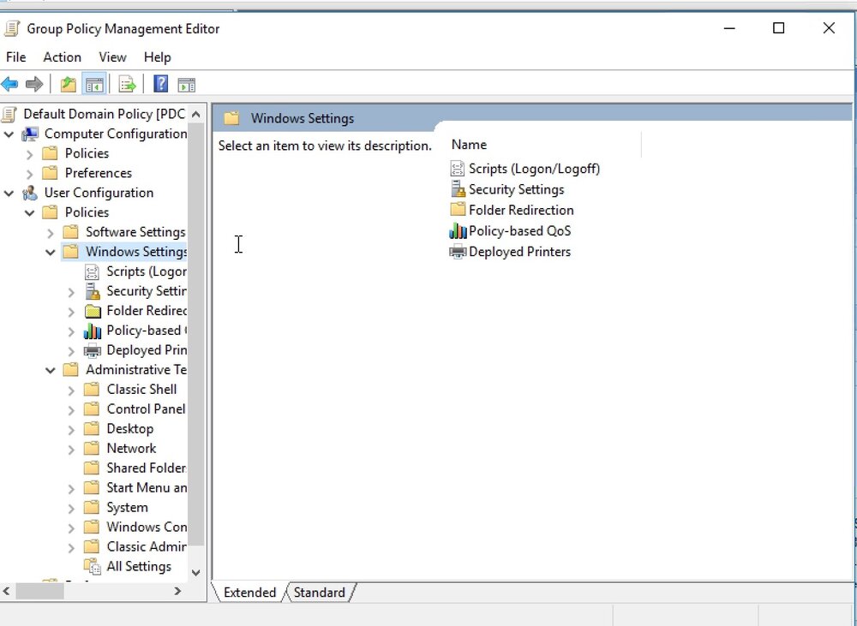Click the tree pane scroll down arrow

tap(196, 572)
